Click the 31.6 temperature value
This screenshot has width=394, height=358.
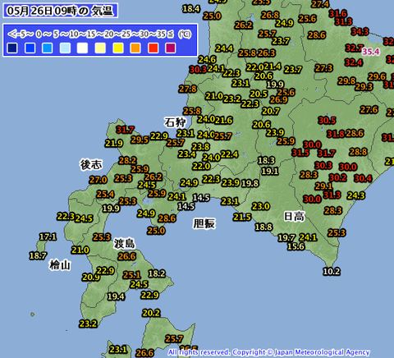point(338,13)
